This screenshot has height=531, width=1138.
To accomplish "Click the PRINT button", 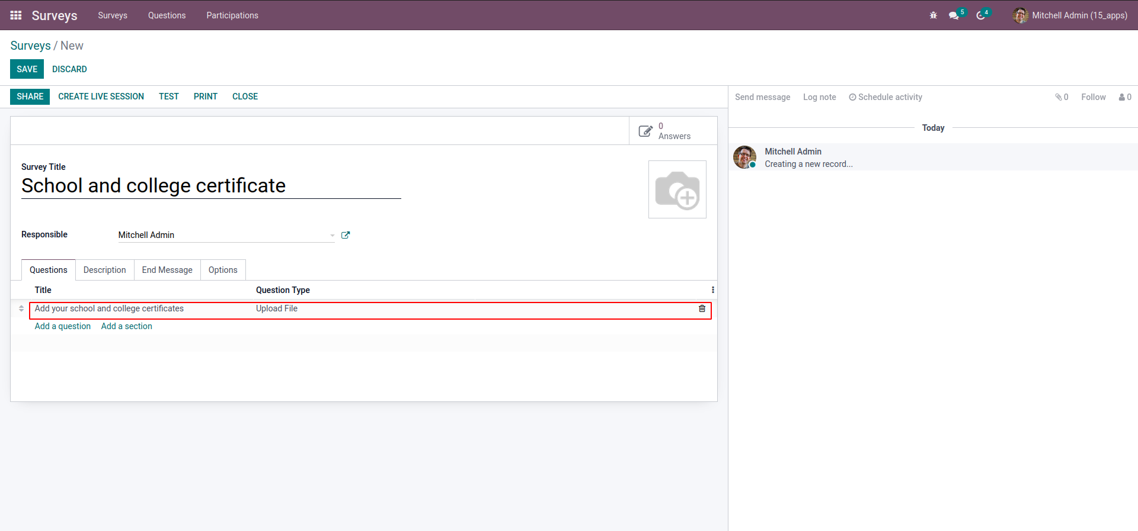I will (x=205, y=96).
